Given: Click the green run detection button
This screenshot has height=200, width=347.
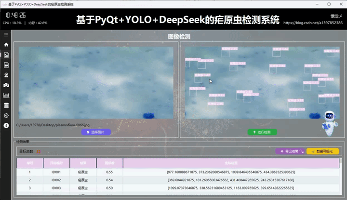Looking at the screenshot, I should click(262, 132).
